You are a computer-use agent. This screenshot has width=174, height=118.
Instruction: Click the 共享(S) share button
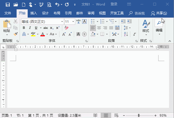click(159, 13)
